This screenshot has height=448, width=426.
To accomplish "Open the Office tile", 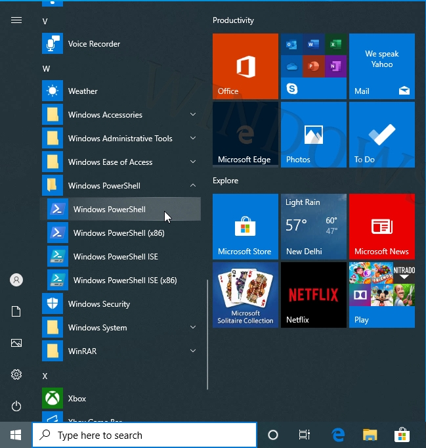I will pos(245,66).
